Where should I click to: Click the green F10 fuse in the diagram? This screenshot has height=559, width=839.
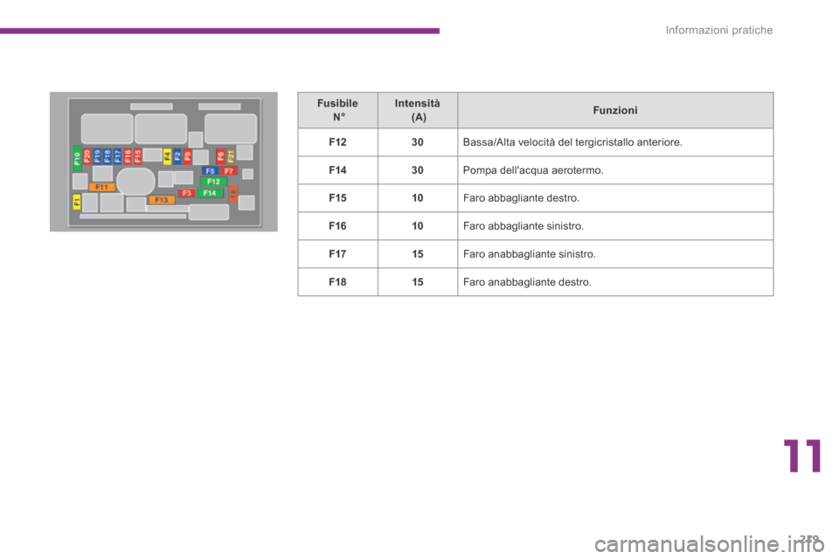(x=77, y=158)
